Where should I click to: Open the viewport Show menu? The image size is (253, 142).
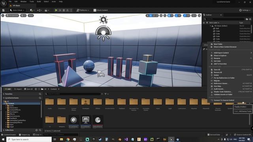coord(31,15)
